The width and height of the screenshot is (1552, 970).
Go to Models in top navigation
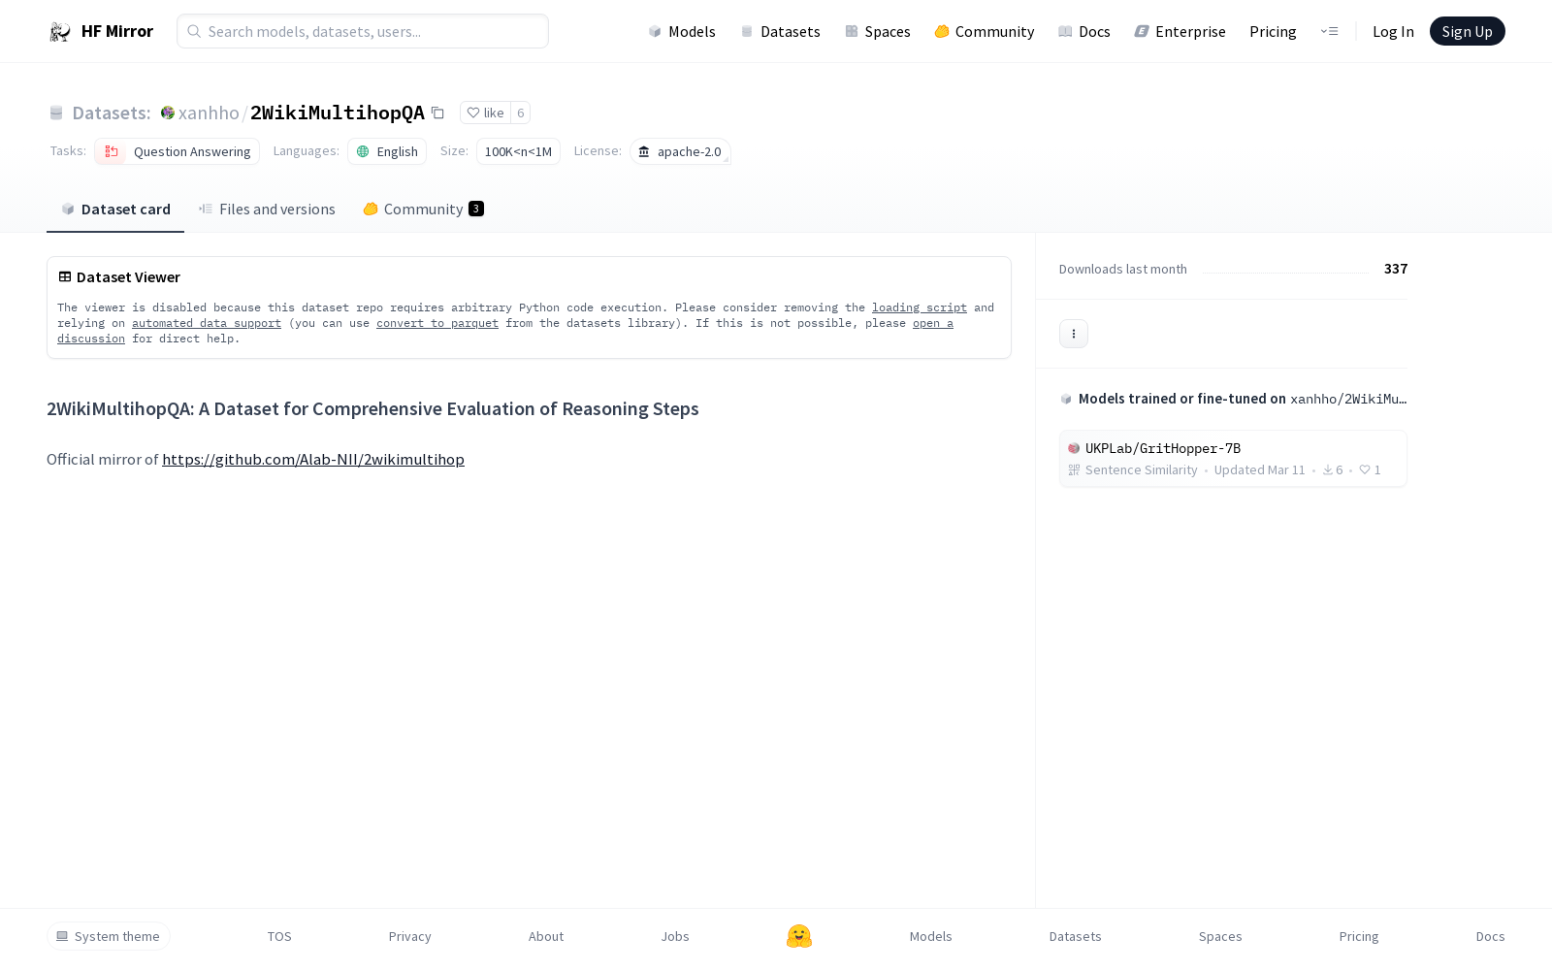click(x=682, y=31)
